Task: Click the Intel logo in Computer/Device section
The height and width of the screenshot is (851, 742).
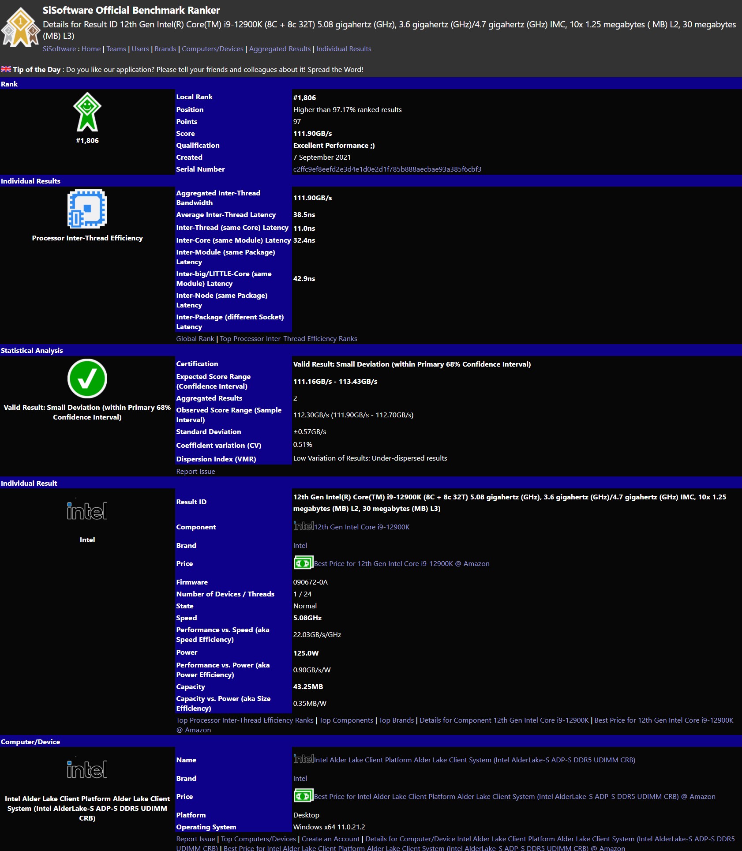Action: pos(87,769)
